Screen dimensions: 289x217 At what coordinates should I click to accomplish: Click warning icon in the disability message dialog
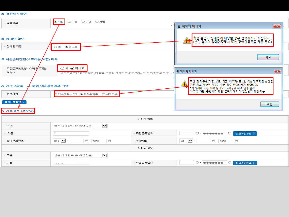pos(187,41)
